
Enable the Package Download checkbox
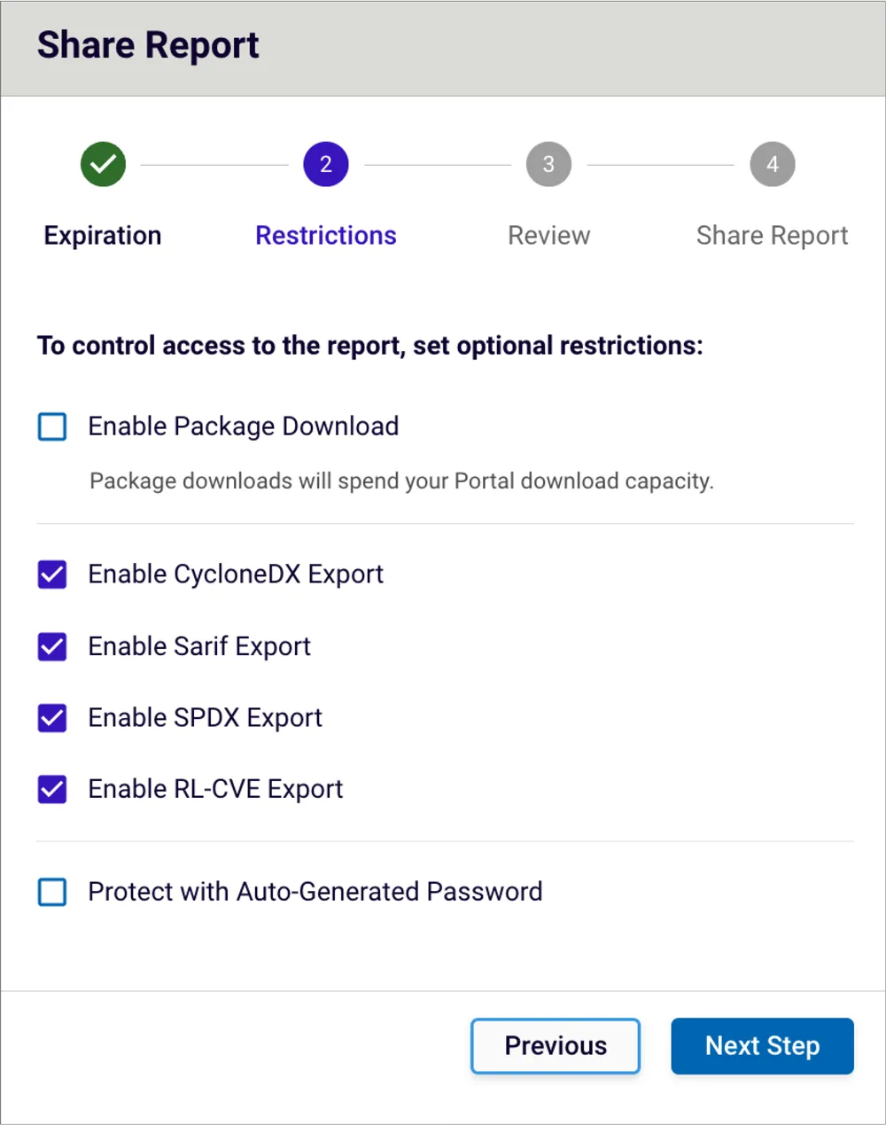click(52, 426)
